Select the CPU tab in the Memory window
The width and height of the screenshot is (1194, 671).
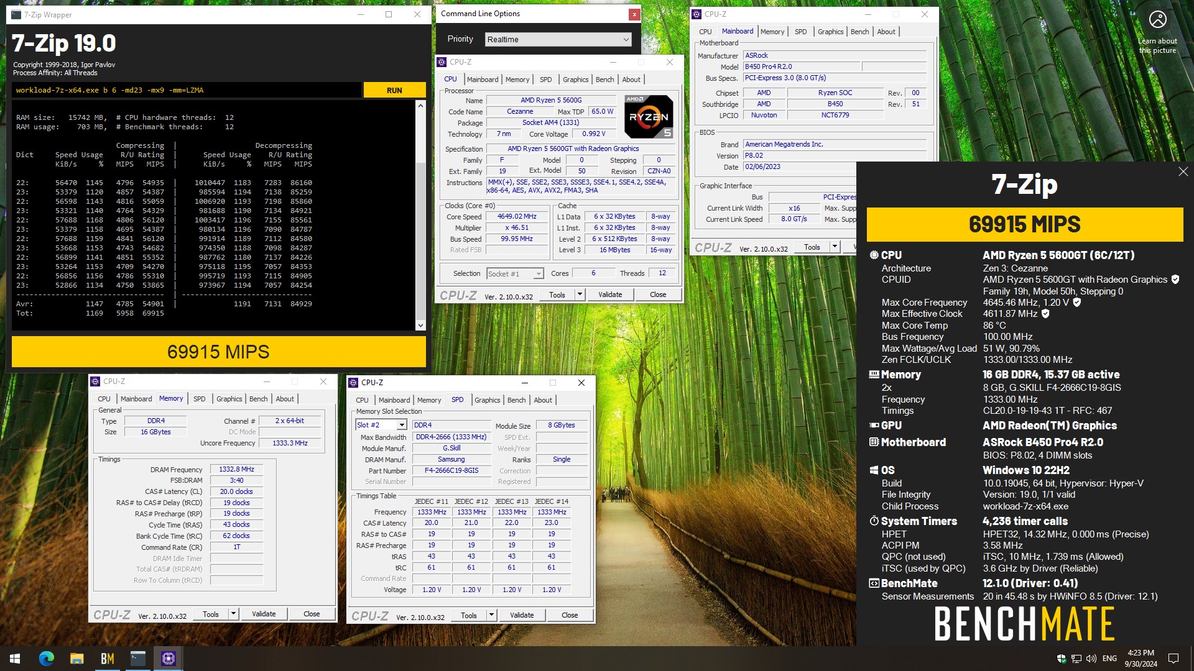(x=104, y=399)
